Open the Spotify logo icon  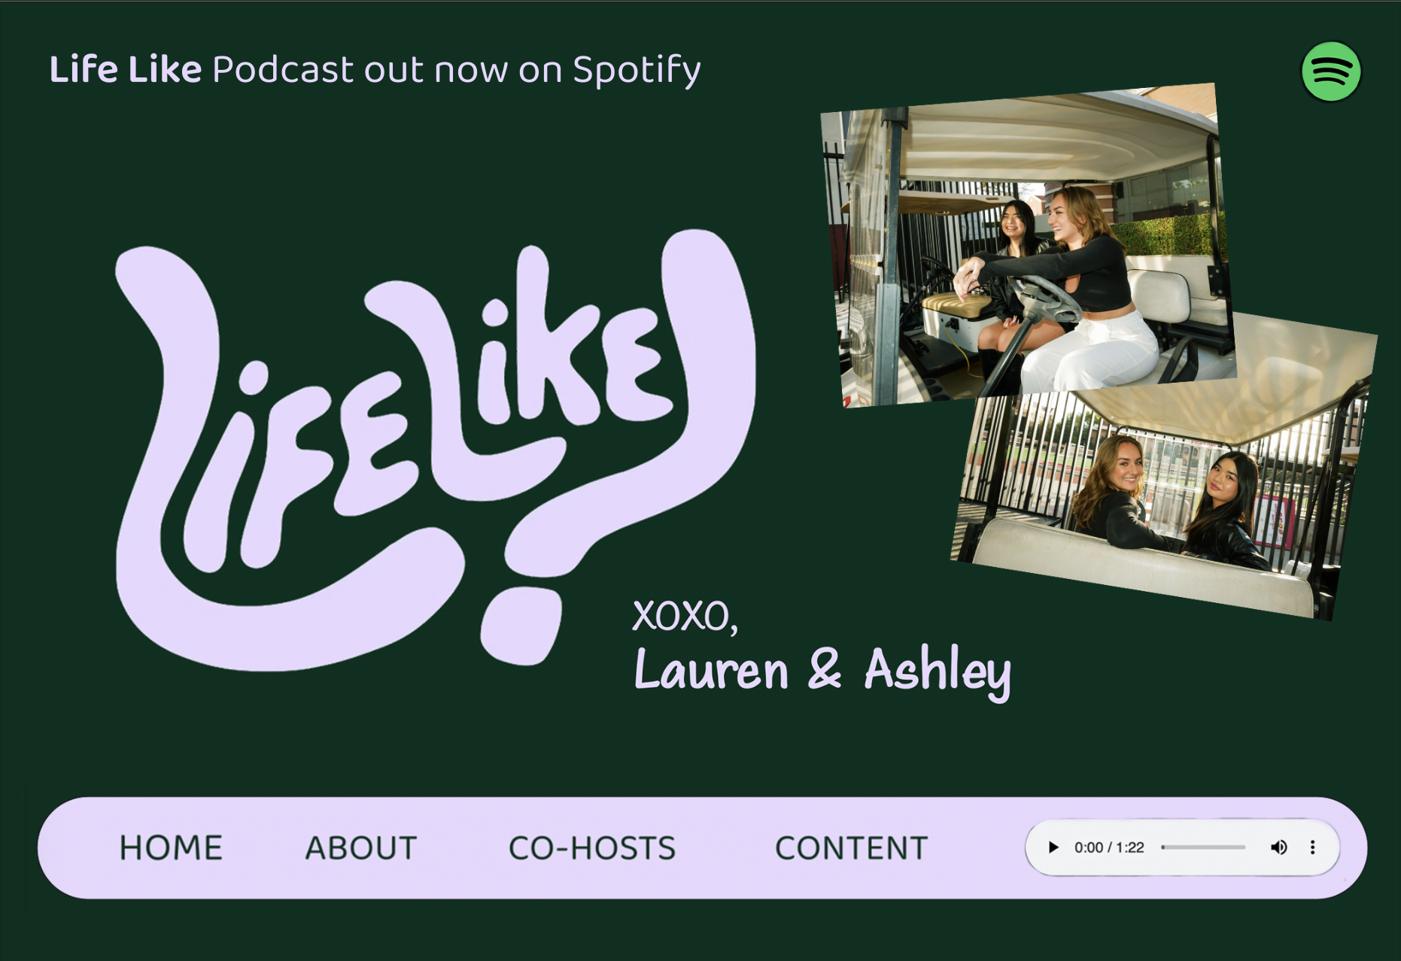(x=1331, y=71)
